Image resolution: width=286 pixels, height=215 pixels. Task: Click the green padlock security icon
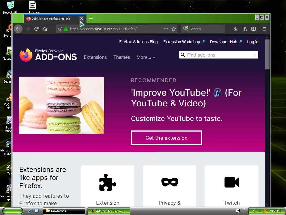coord(66,29)
